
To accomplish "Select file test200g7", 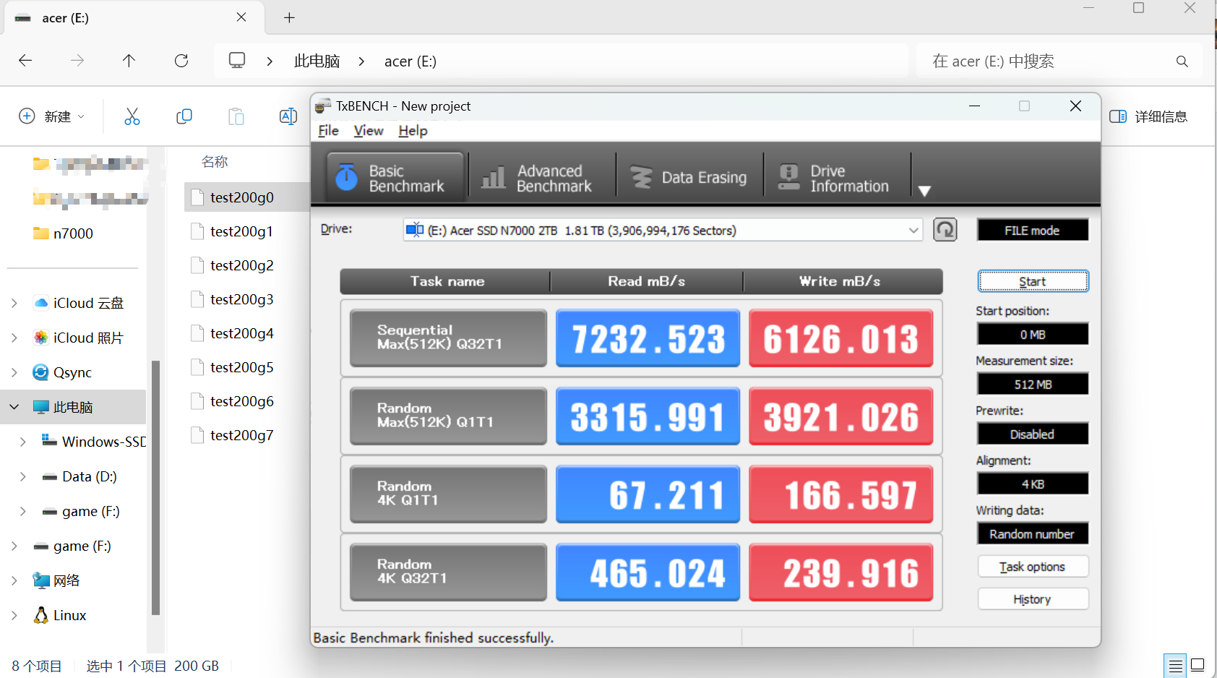I will pyautogui.click(x=242, y=435).
